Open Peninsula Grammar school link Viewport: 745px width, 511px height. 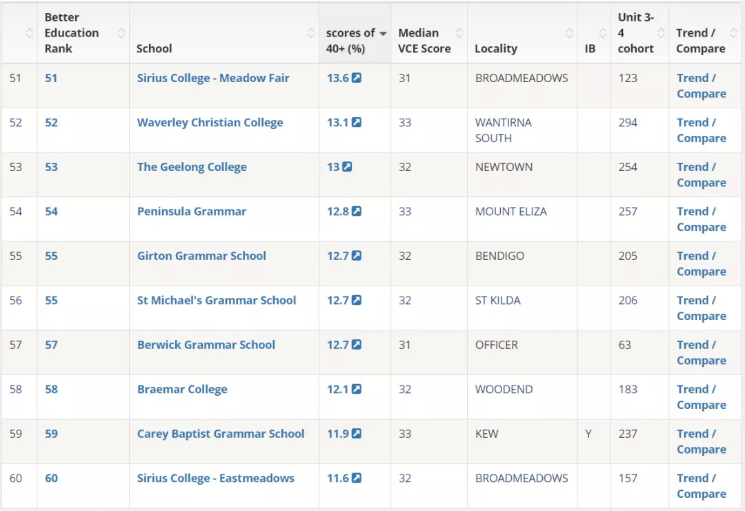click(x=192, y=211)
